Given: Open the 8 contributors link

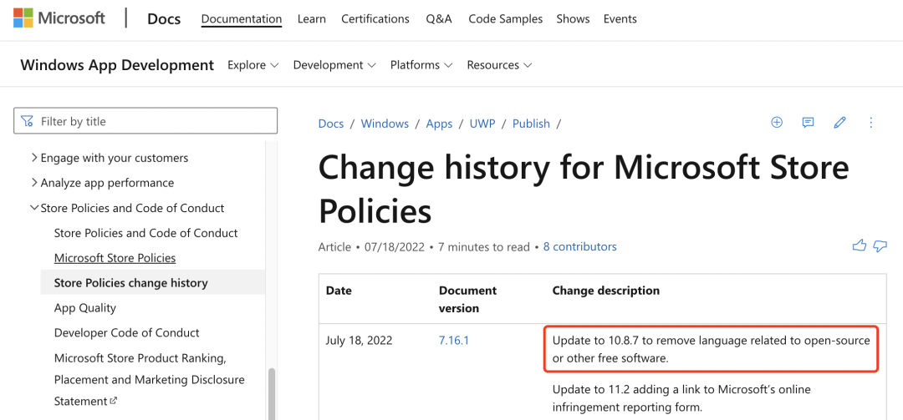Looking at the screenshot, I should click(x=579, y=247).
